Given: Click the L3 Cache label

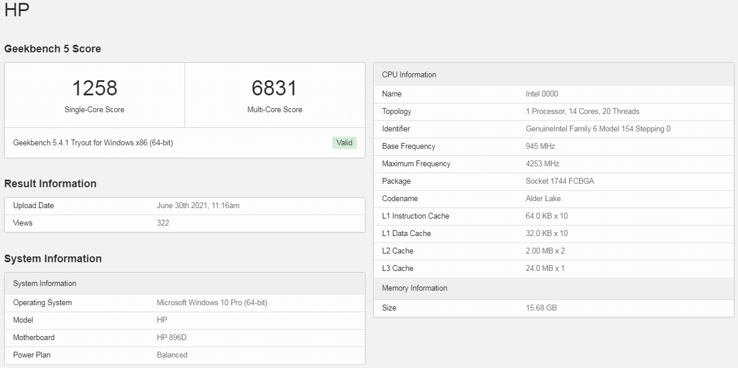Looking at the screenshot, I should tap(398, 269).
